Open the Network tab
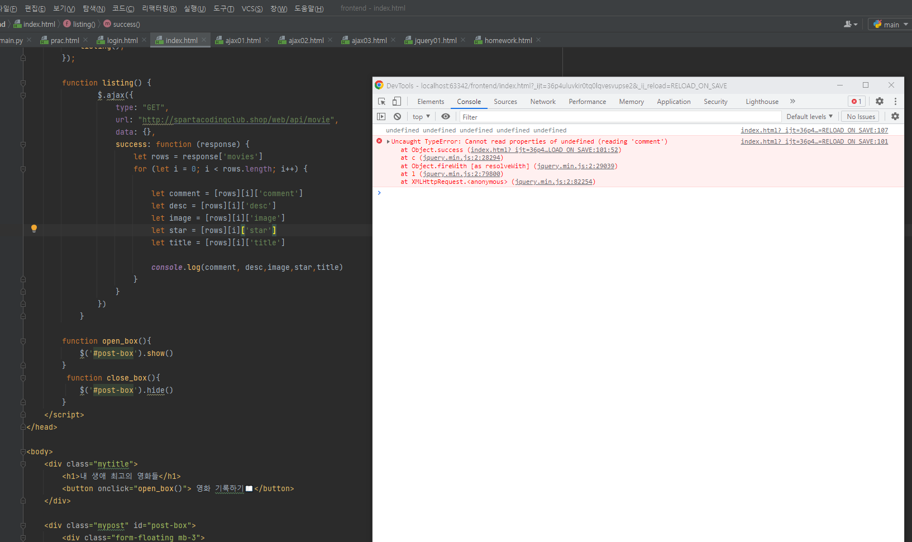This screenshot has width=912, height=542. click(543, 102)
